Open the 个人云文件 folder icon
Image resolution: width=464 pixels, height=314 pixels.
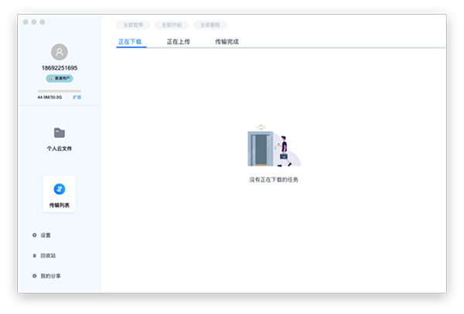coord(60,133)
